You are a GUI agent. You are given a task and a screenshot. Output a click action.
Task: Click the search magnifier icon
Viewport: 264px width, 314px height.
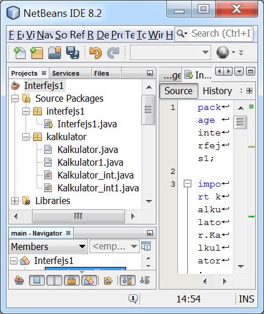pos(182,34)
